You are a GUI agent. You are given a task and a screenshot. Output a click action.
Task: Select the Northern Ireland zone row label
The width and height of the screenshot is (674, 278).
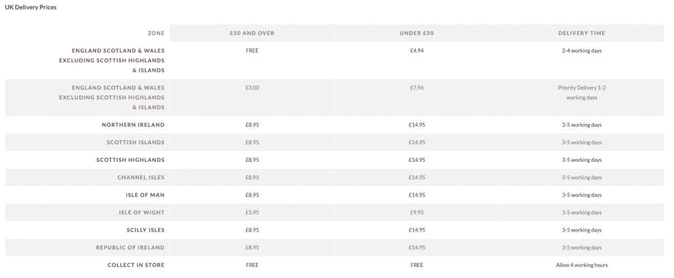[x=133, y=125]
